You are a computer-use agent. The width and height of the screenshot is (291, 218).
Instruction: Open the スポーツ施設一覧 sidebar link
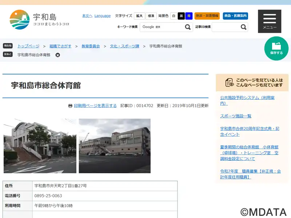click(x=236, y=116)
